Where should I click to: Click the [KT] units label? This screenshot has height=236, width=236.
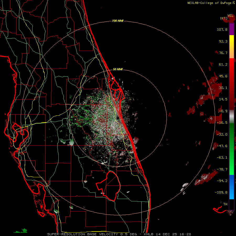224,18
